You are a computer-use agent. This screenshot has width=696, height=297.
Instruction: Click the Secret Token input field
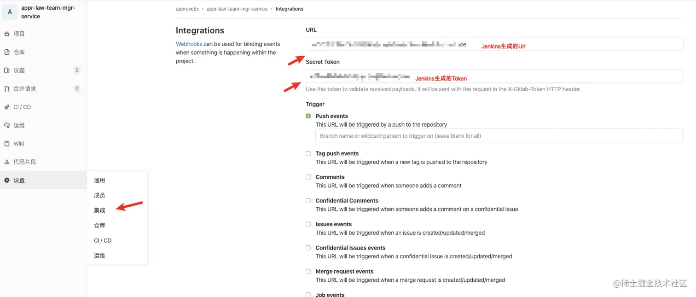click(494, 76)
